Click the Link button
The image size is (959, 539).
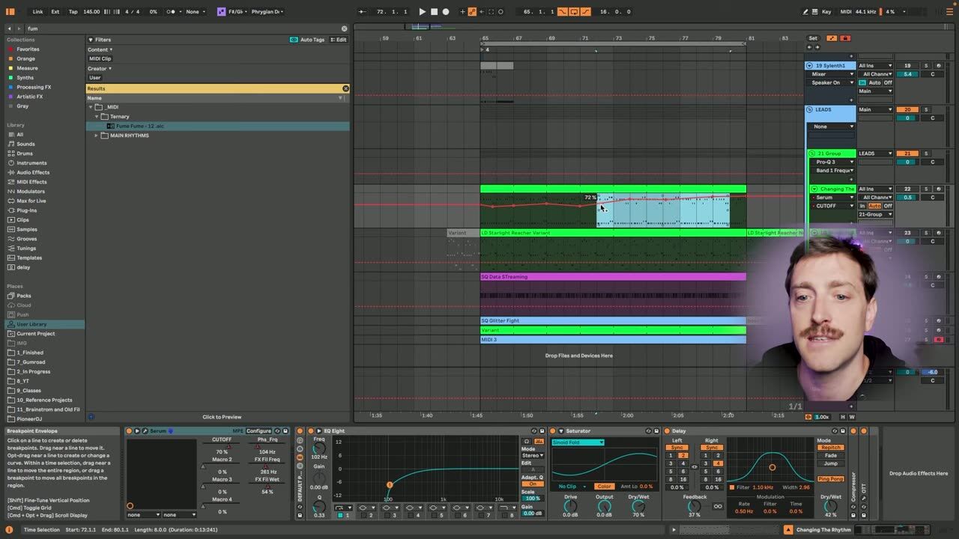(x=37, y=11)
